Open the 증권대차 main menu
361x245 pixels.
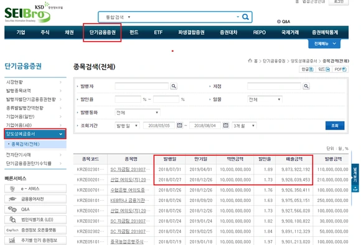[228, 32]
